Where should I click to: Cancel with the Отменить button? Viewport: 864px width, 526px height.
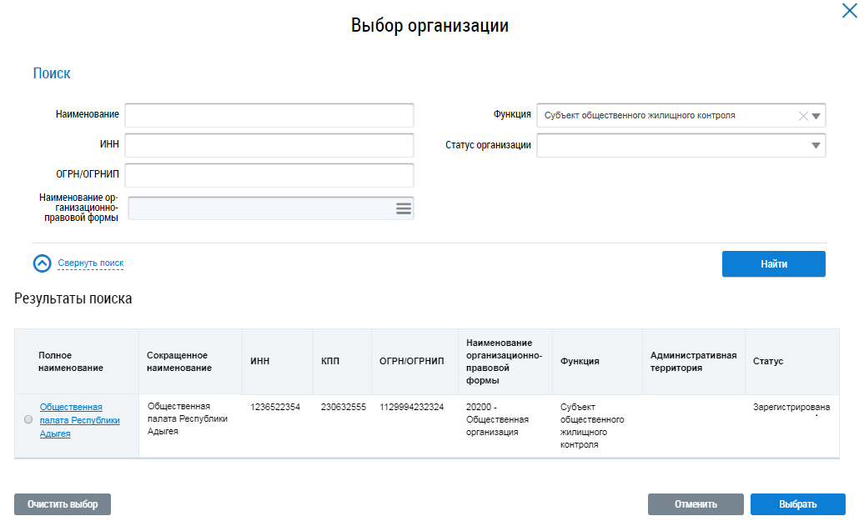point(696,504)
